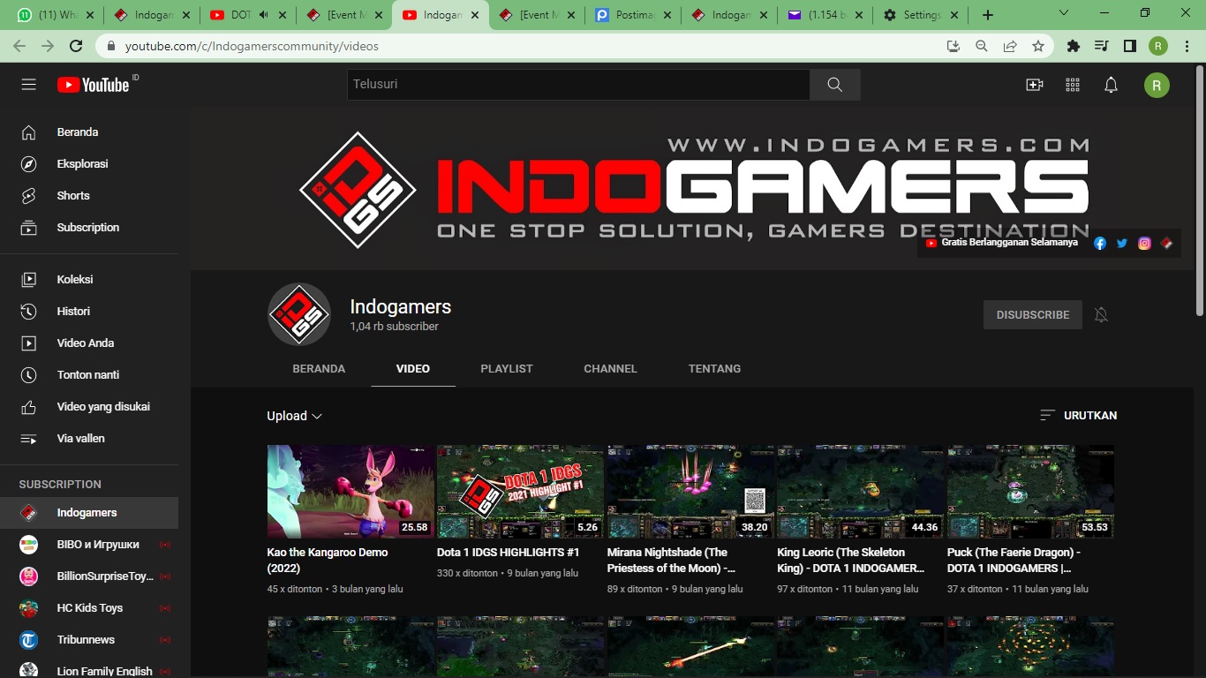Click the Twitter icon on the banner
The width and height of the screenshot is (1206, 678).
pyautogui.click(x=1122, y=243)
